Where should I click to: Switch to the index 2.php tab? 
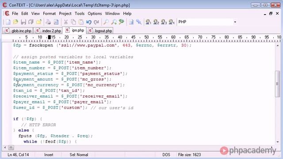48,31
